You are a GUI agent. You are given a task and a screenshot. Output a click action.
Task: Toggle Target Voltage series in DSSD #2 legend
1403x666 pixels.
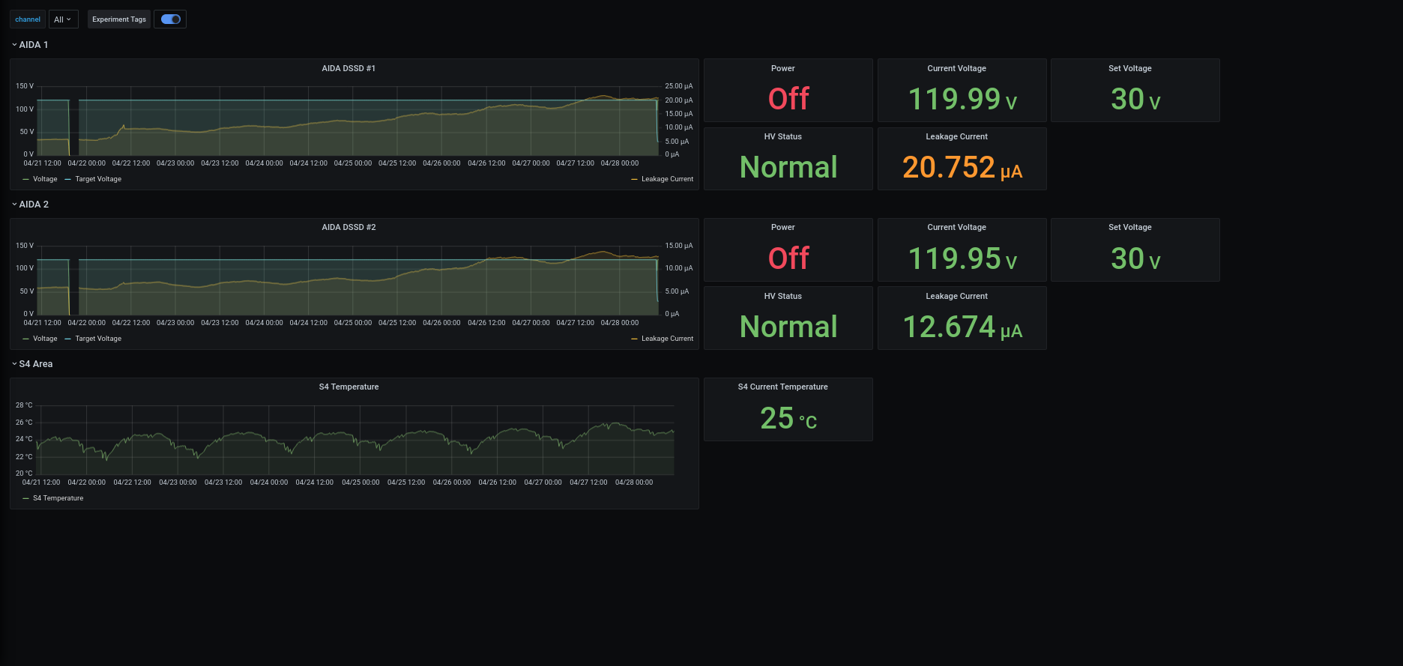point(93,339)
